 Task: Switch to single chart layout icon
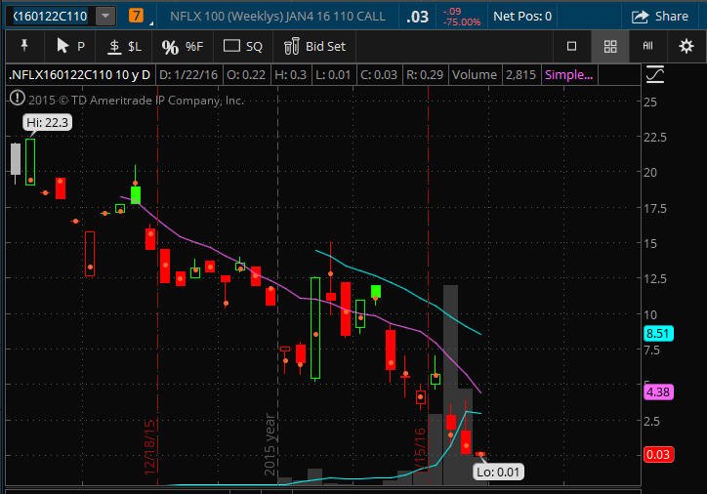[x=571, y=46]
